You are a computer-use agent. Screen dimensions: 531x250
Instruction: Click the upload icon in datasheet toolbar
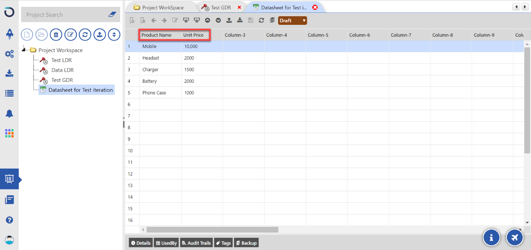tap(229, 21)
